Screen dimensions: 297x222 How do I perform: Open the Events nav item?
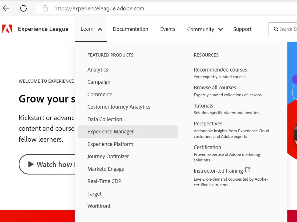click(168, 29)
